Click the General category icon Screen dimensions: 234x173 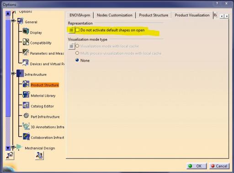coord(20,21)
